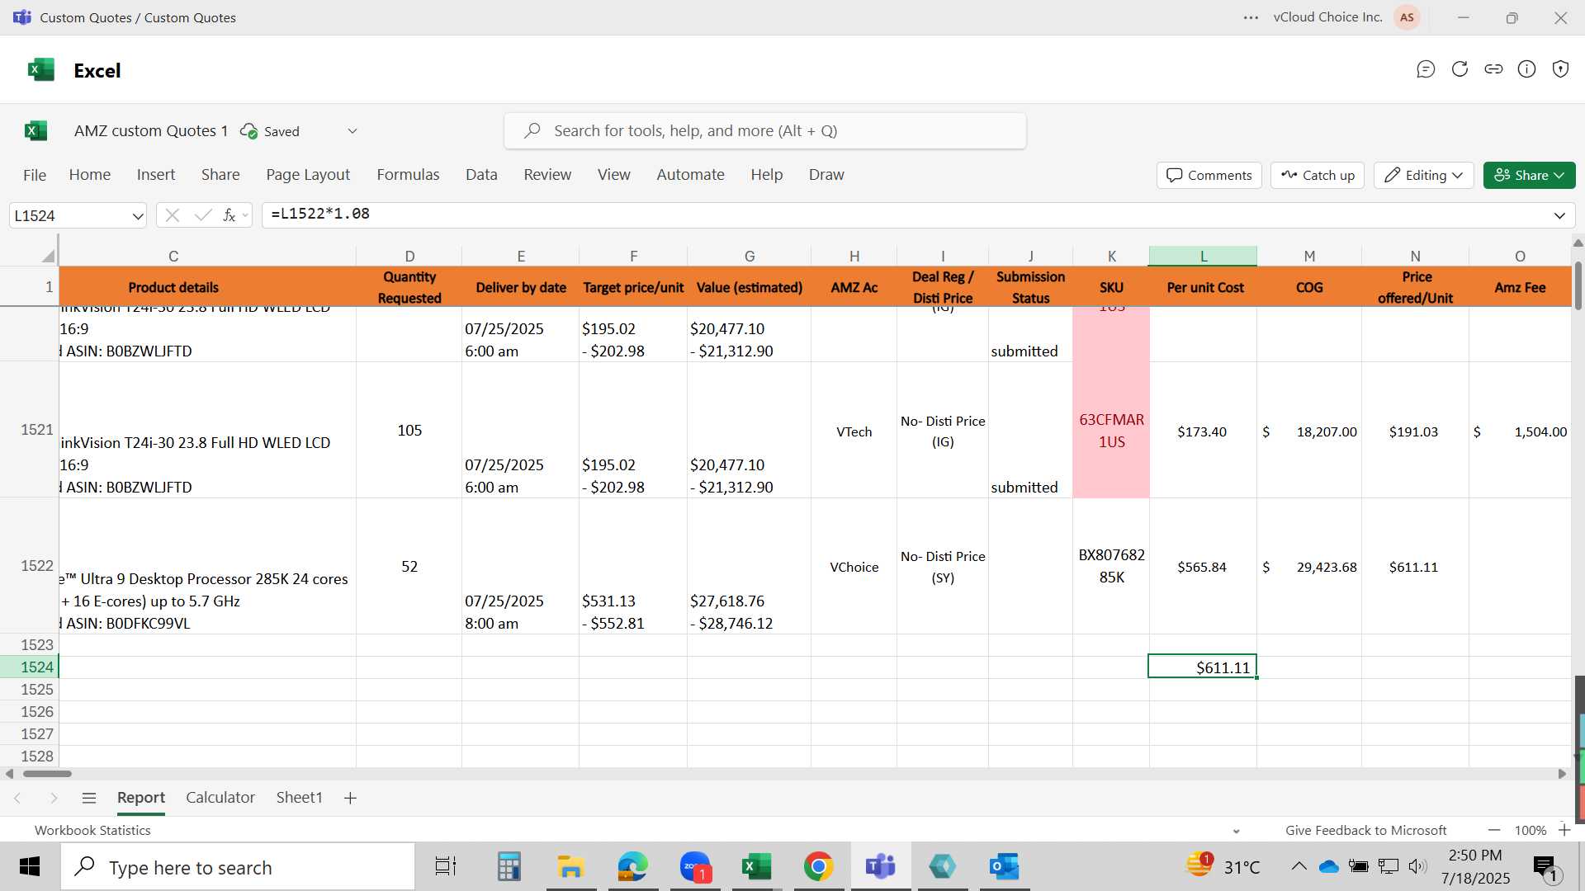The image size is (1585, 891).
Task: Open the Automate ribbon tab
Action: (x=690, y=175)
